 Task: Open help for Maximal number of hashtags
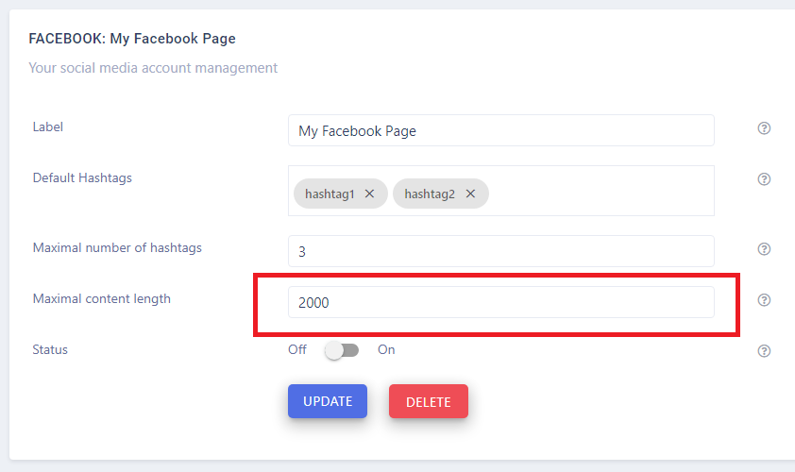click(764, 249)
